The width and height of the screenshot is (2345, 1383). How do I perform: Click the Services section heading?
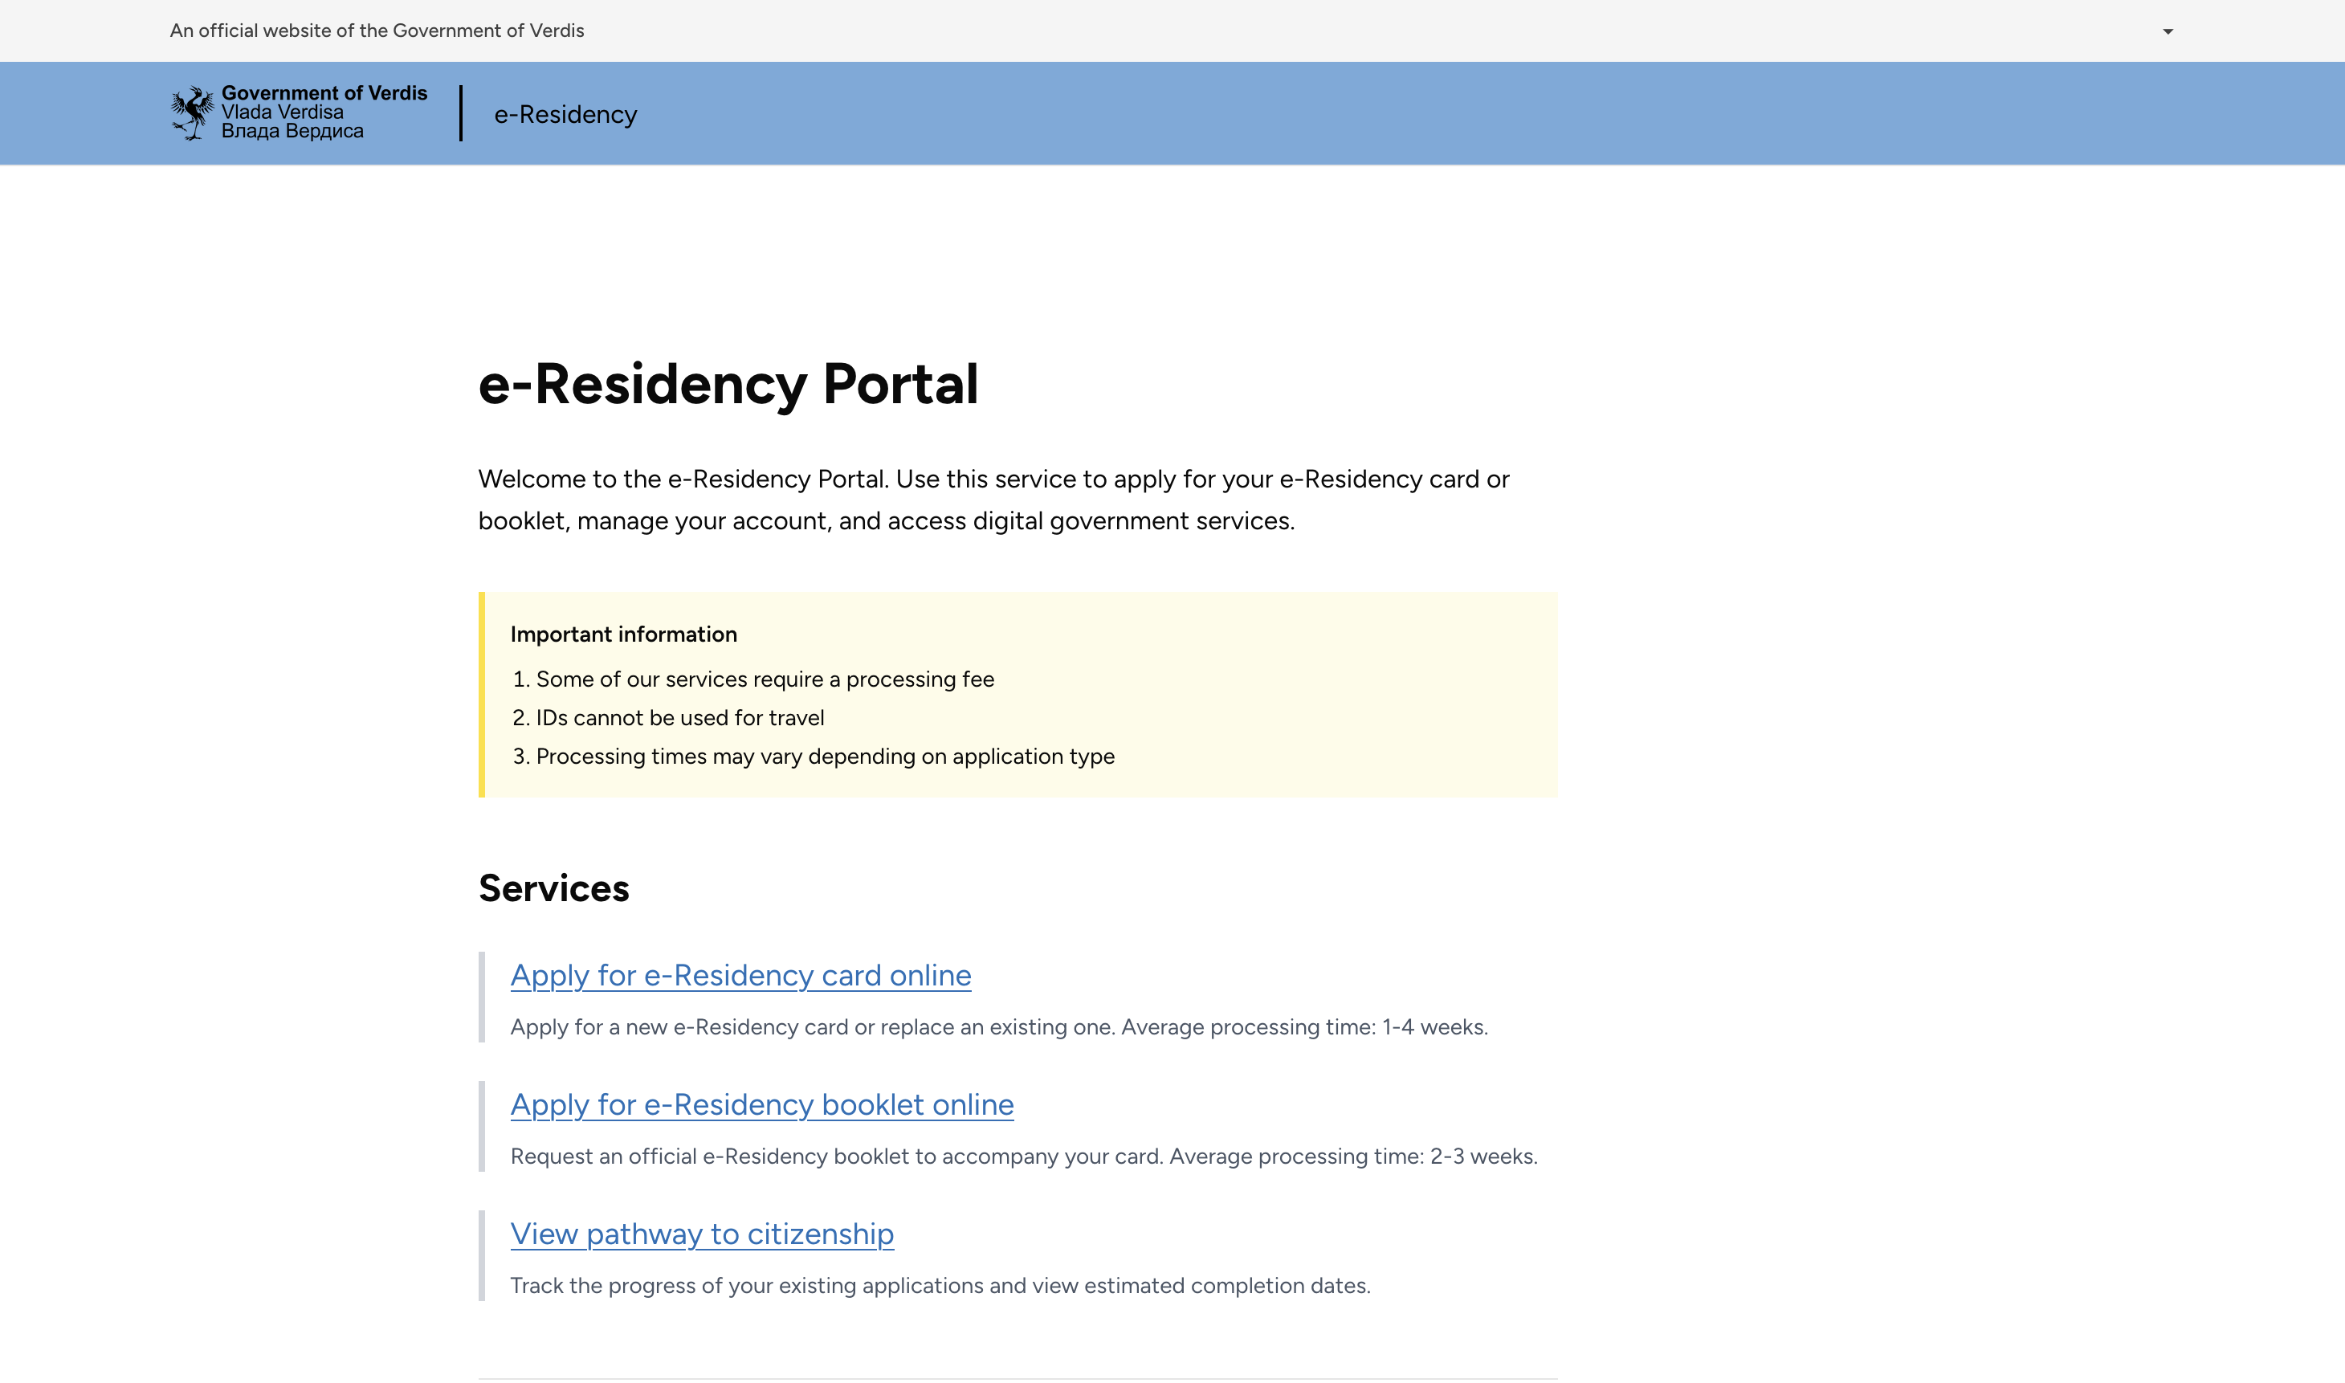[x=553, y=888]
